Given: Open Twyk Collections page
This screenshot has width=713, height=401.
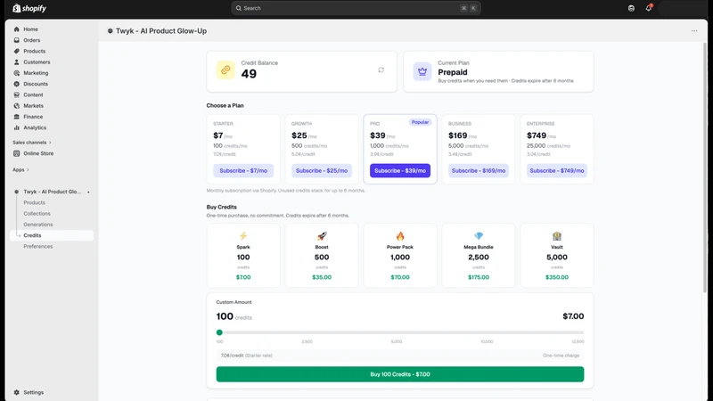Looking at the screenshot, I should [x=37, y=213].
